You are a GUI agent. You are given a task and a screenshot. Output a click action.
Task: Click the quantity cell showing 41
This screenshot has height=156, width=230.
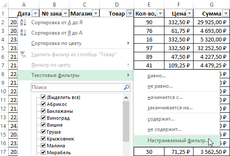149,65
